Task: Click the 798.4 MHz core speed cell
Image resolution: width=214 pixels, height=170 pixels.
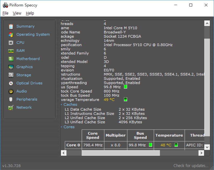Action: click(93, 145)
